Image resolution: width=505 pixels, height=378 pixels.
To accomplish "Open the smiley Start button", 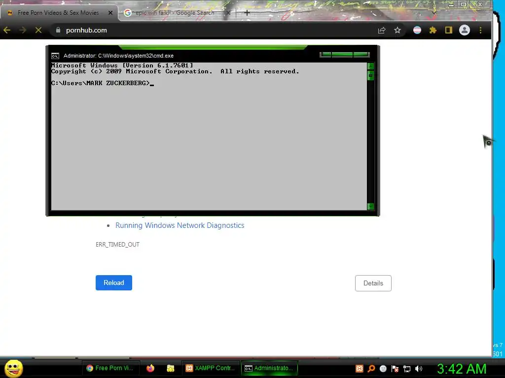I will pyautogui.click(x=13, y=368).
